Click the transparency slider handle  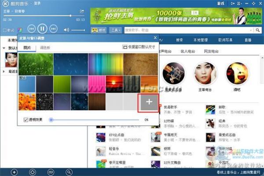[x=51, y=120]
